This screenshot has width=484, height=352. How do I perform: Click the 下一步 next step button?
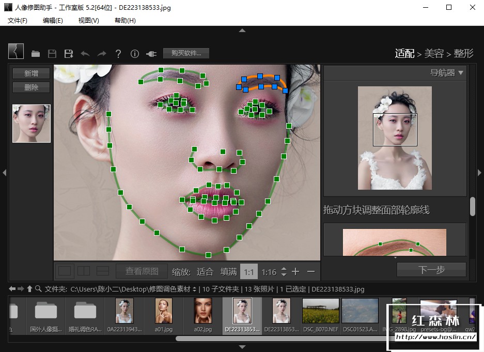(x=431, y=269)
